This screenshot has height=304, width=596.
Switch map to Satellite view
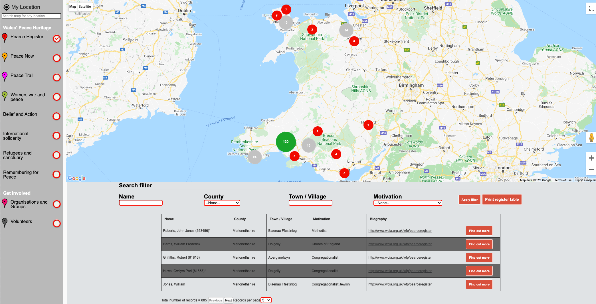coord(85,7)
